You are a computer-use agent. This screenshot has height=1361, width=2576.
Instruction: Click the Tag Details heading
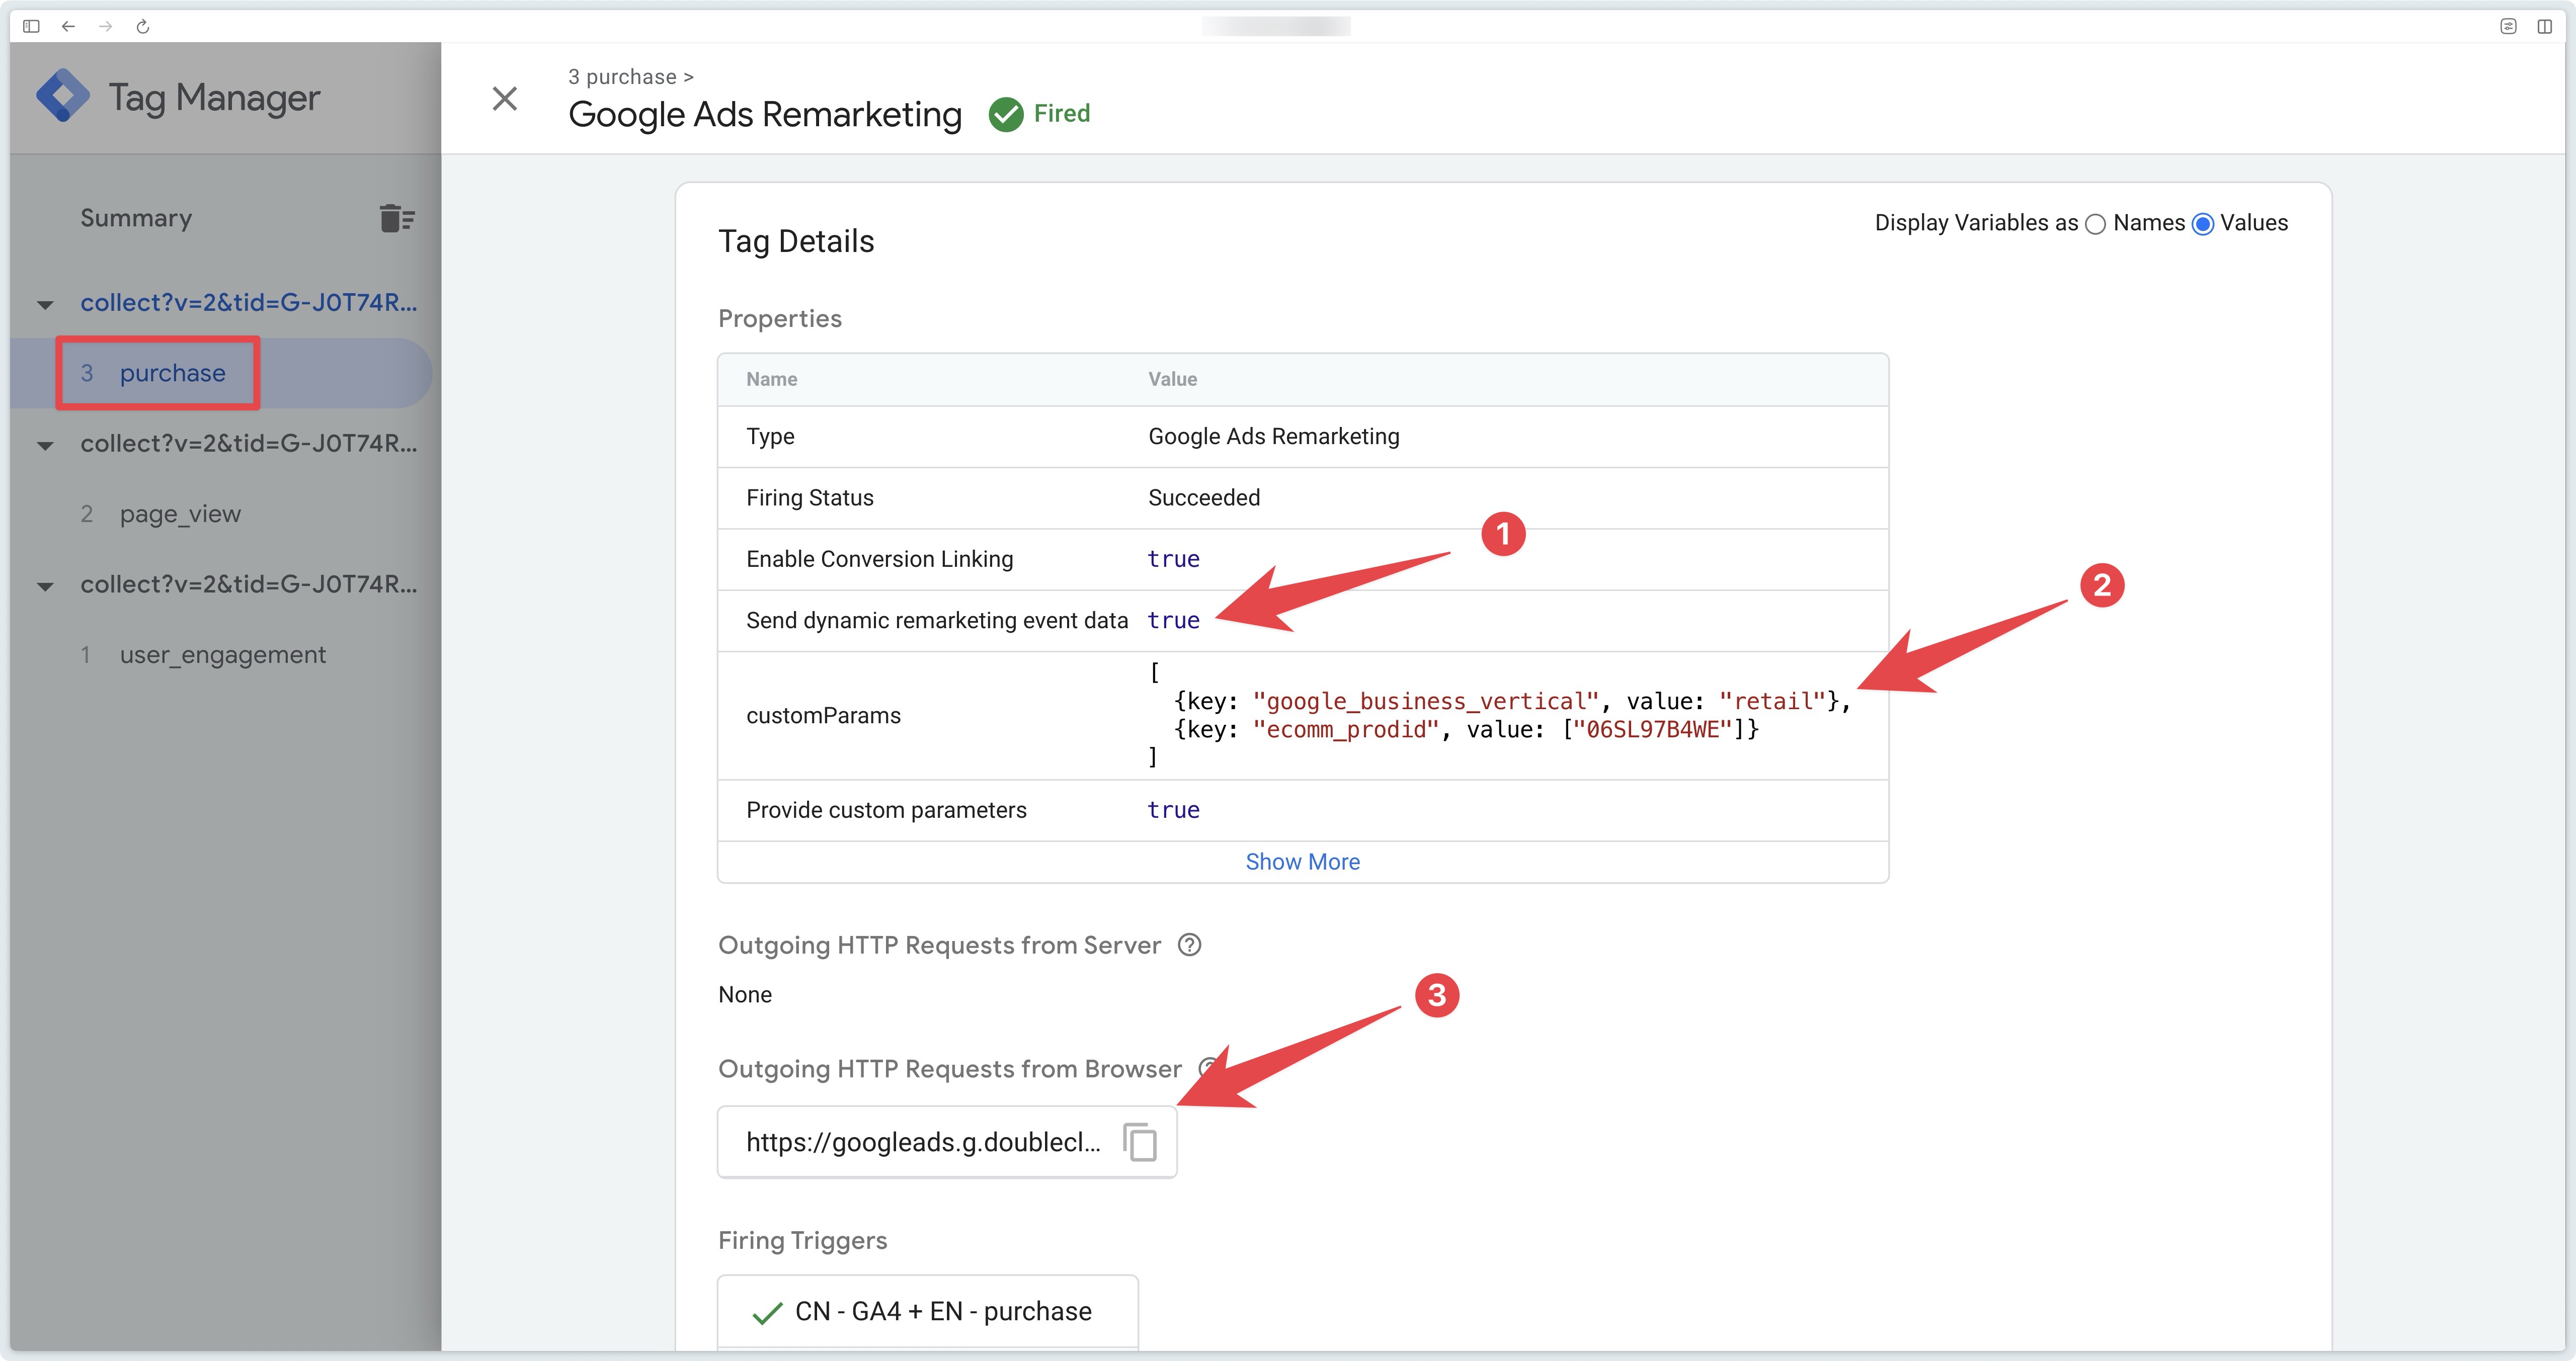pyautogui.click(x=796, y=241)
